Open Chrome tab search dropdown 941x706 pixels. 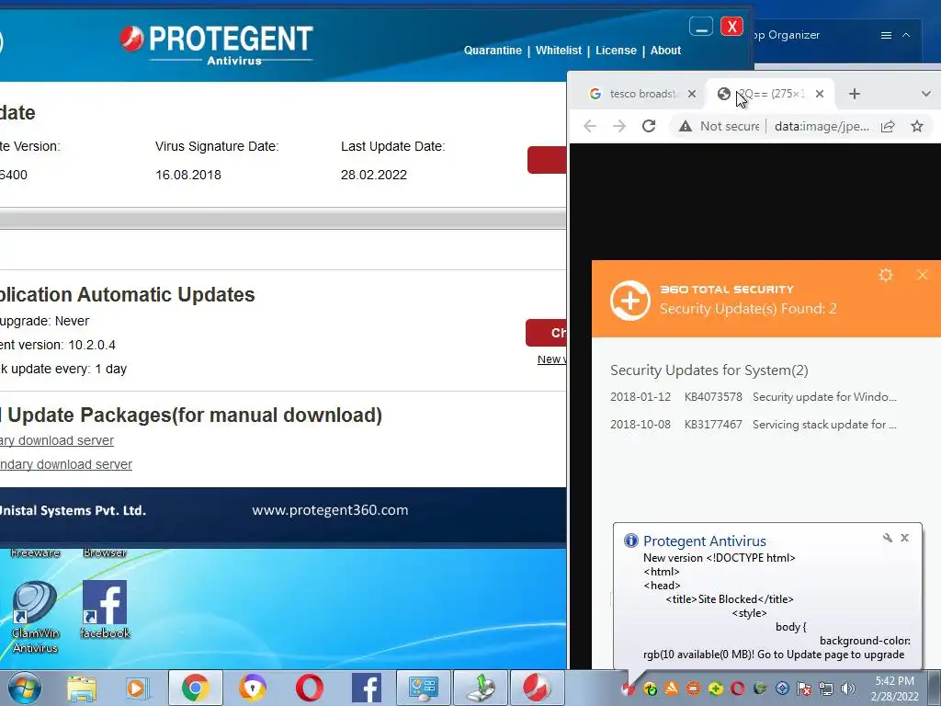[x=925, y=94]
